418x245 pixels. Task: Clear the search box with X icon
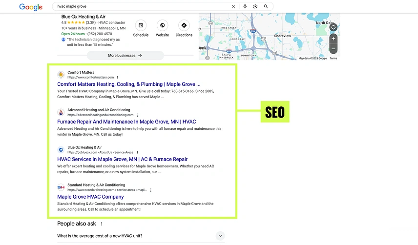click(233, 6)
